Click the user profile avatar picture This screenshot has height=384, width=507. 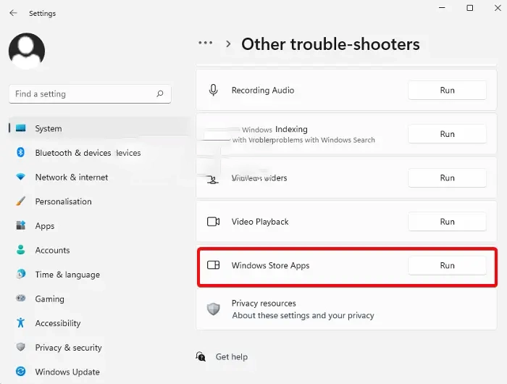[x=27, y=51]
